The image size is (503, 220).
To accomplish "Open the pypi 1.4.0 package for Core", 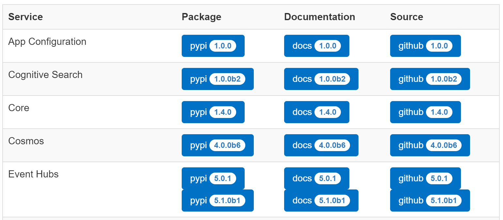I will tap(213, 112).
